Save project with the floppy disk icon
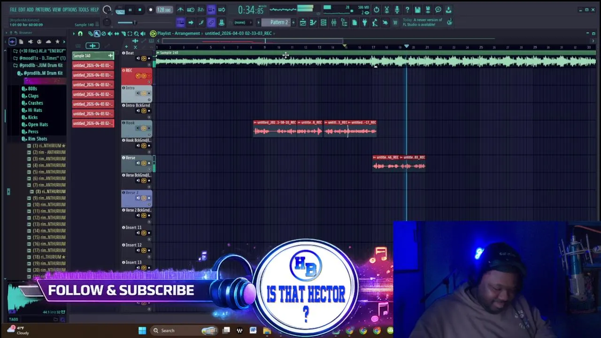601x338 pixels. pyautogui.click(x=417, y=10)
